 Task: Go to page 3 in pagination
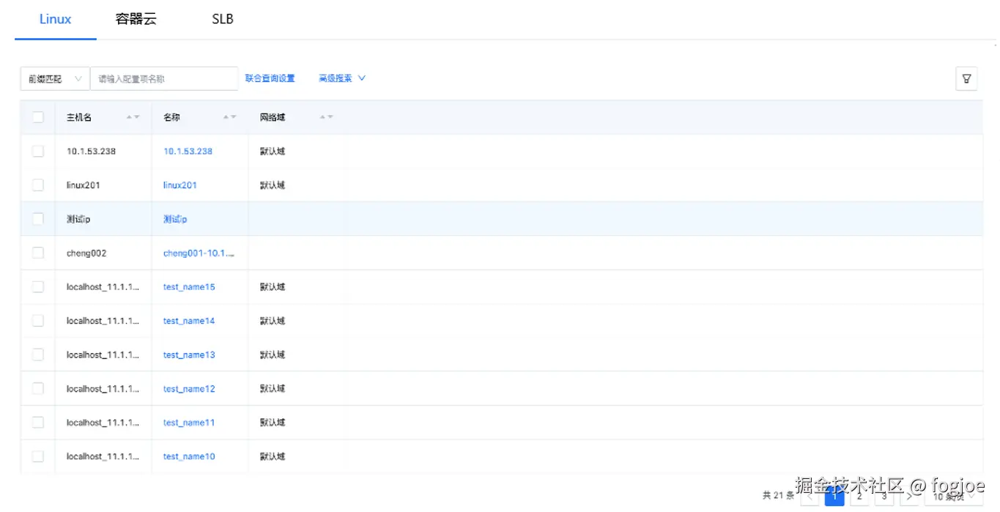pyautogui.click(x=884, y=496)
